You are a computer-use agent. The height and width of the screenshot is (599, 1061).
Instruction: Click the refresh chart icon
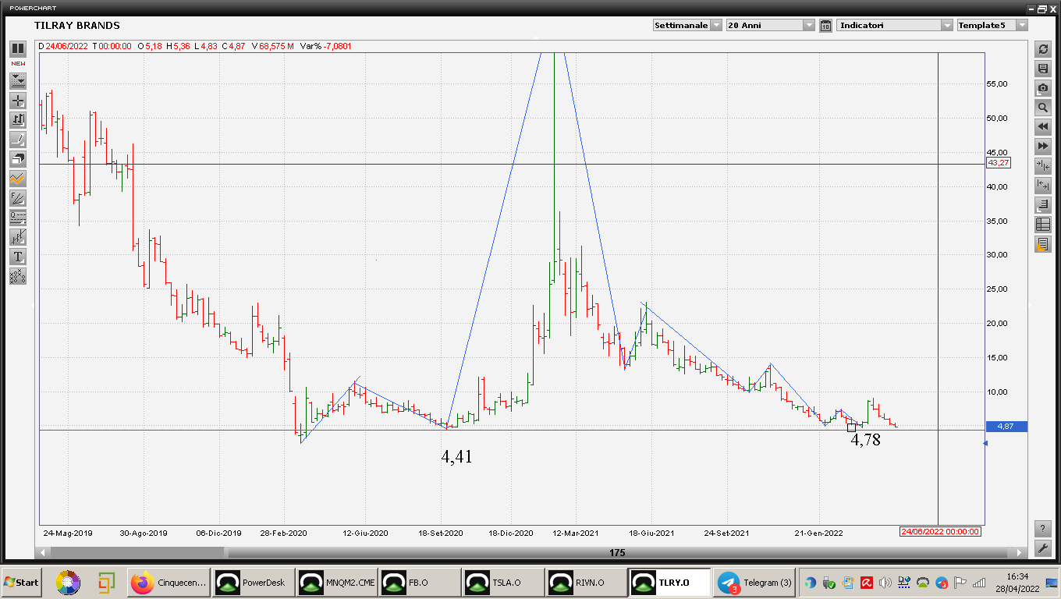[x=1042, y=49]
